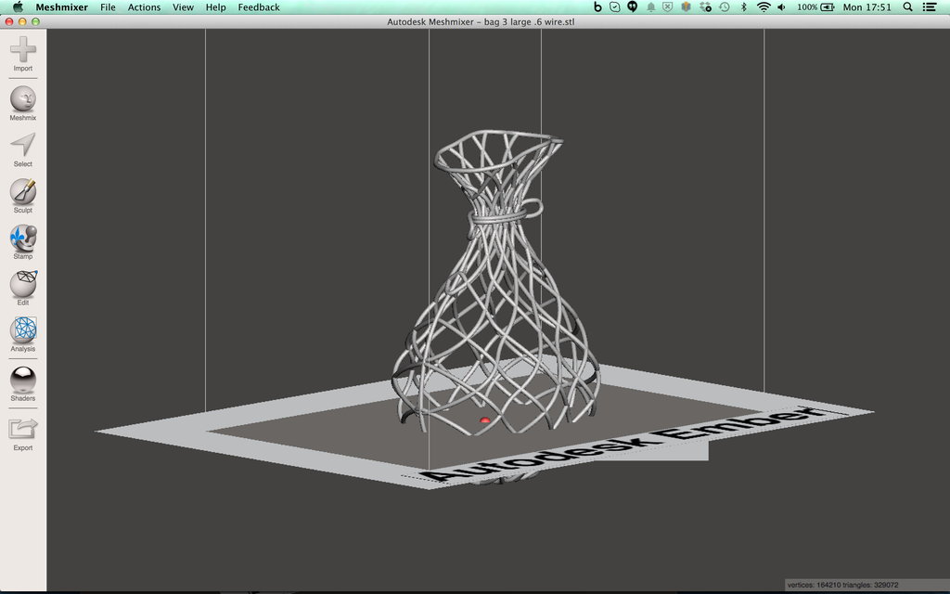Open the Help menu

click(x=215, y=7)
